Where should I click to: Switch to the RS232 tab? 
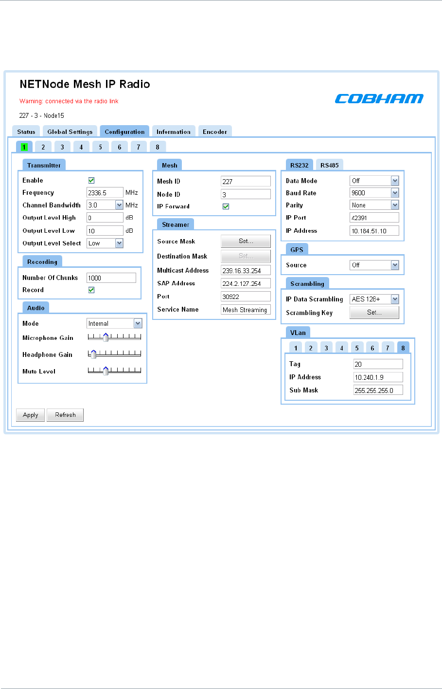point(300,166)
